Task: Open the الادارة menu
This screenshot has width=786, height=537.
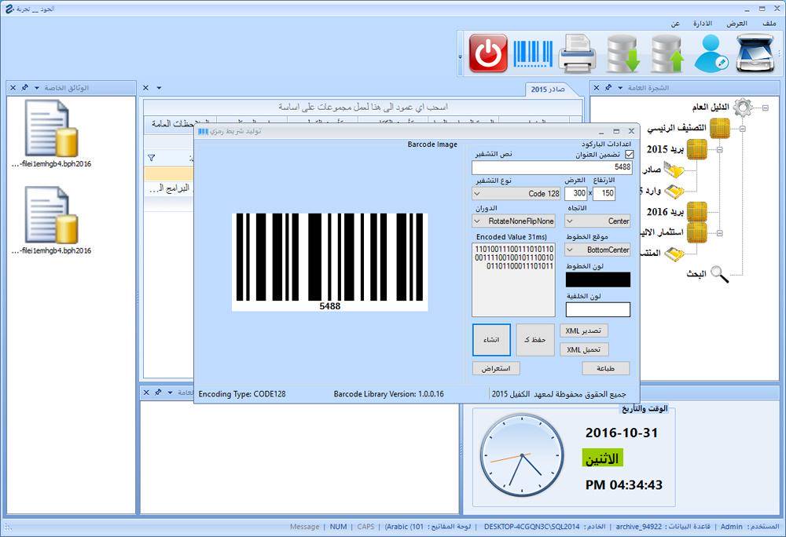Action: point(702,24)
